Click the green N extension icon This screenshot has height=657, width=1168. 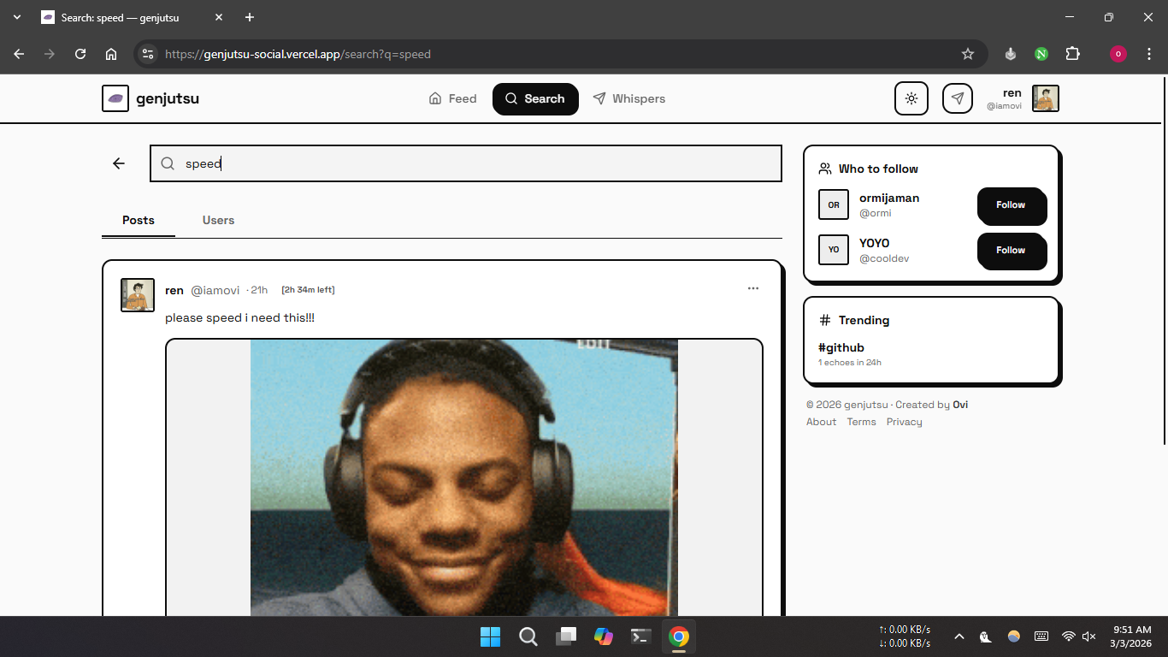click(1041, 54)
